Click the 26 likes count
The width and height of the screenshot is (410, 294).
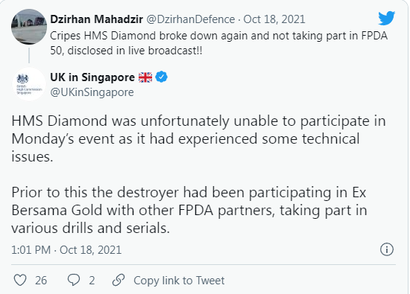click(x=41, y=281)
